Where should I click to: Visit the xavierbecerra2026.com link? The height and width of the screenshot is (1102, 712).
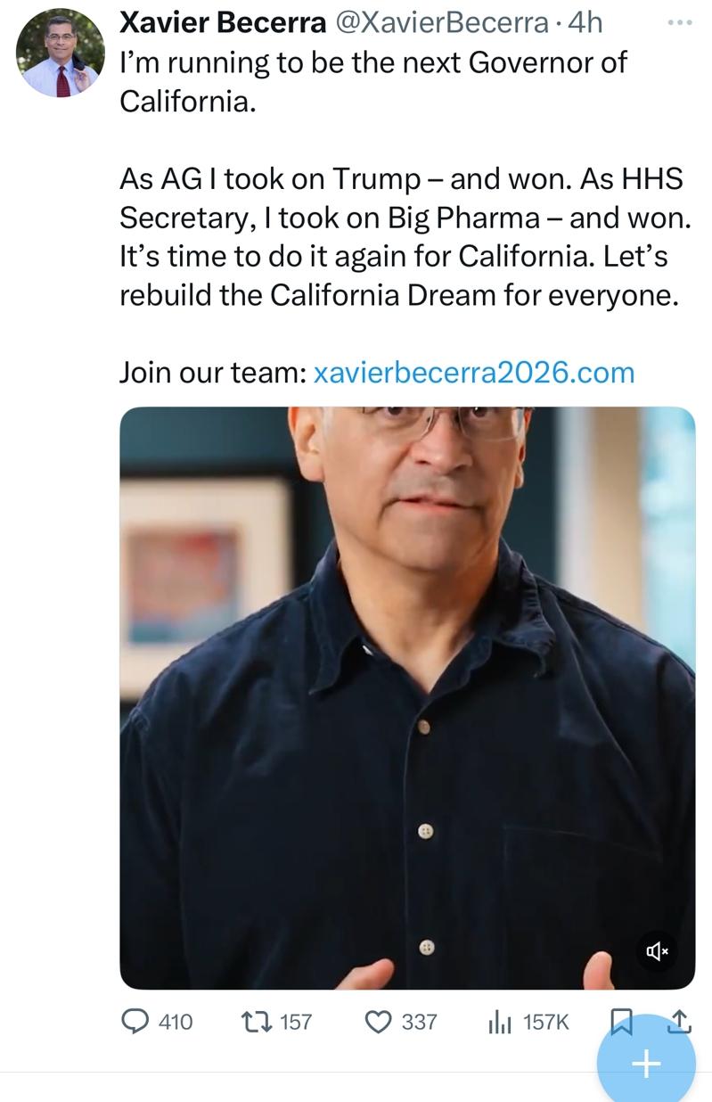point(475,372)
